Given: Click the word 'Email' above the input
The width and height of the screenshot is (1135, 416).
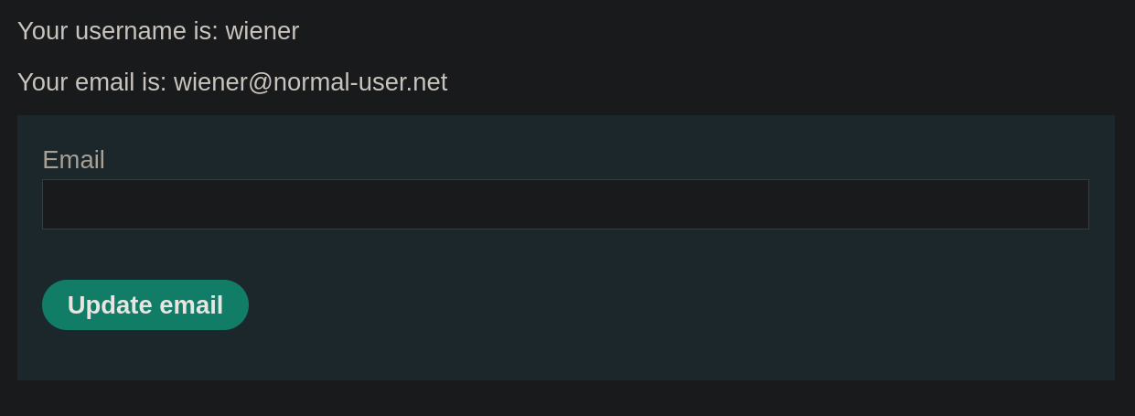Looking at the screenshot, I should click(x=73, y=160).
